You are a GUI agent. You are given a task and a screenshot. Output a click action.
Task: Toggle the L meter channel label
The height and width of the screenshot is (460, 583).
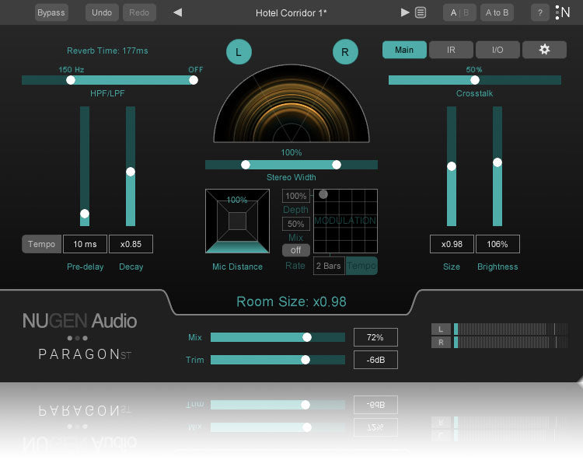click(441, 329)
